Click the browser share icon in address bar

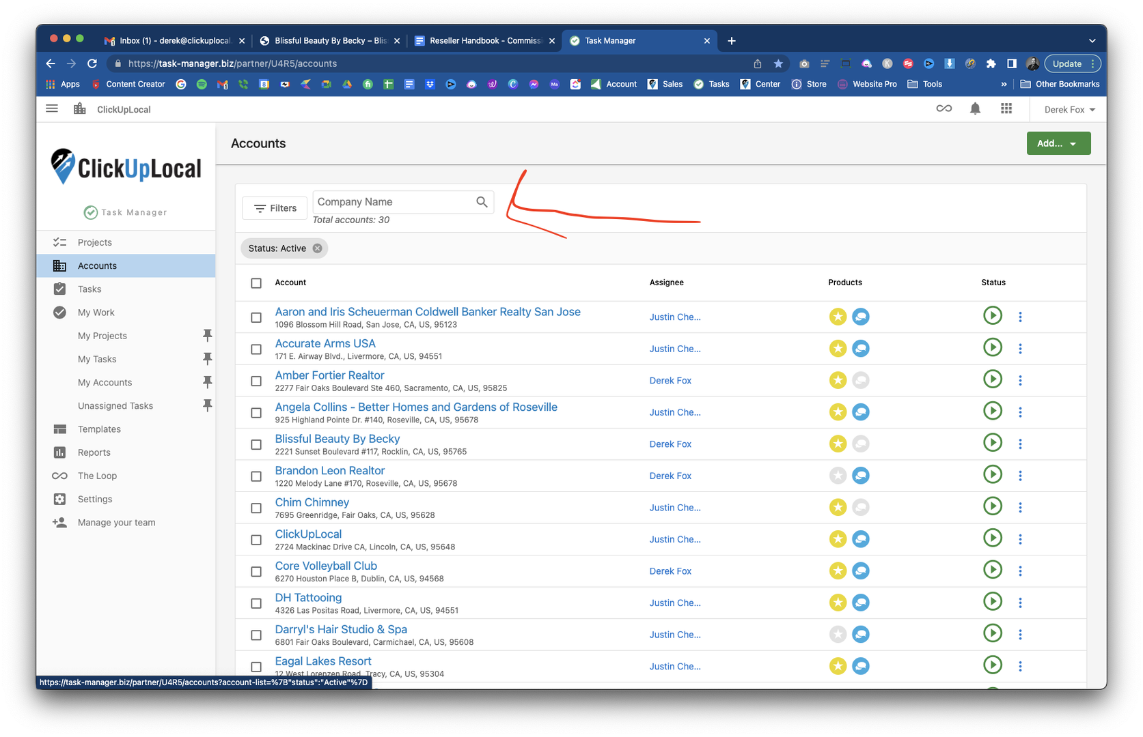pyautogui.click(x=758, y=63)
